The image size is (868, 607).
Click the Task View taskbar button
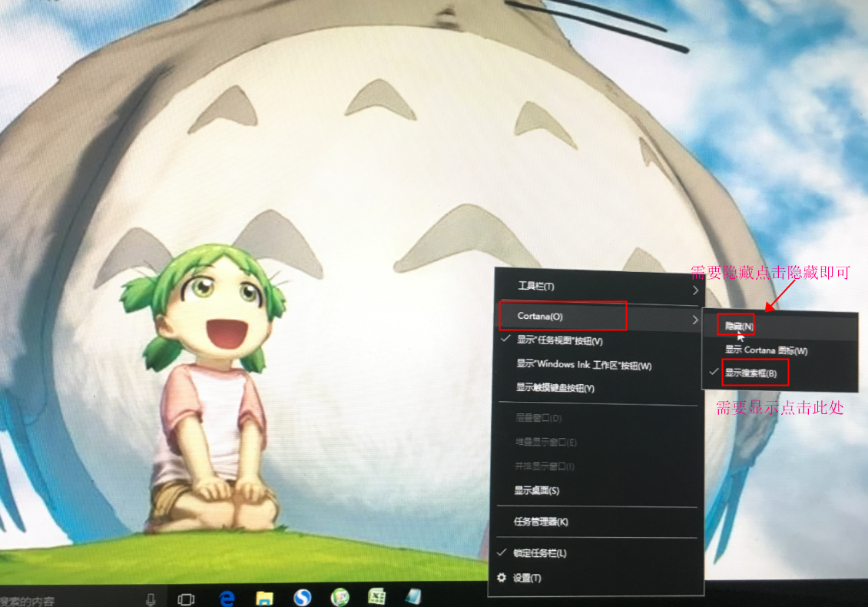186,599
